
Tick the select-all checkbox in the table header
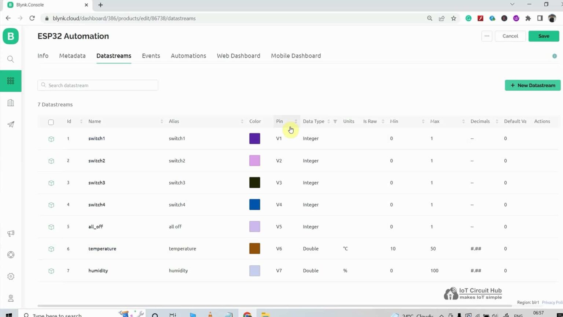pyautogui.click(x=51, y=122)
